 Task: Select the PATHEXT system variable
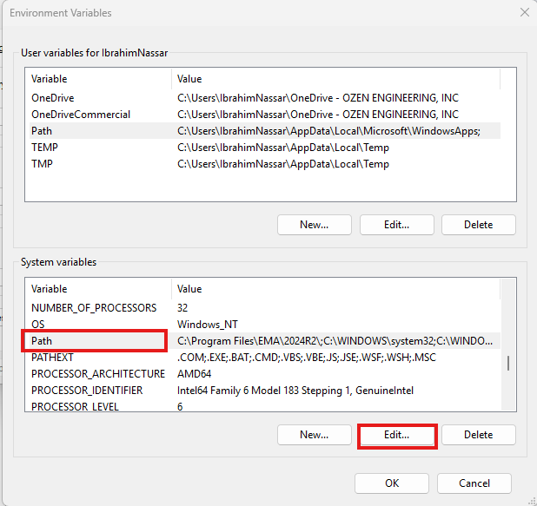53,358
